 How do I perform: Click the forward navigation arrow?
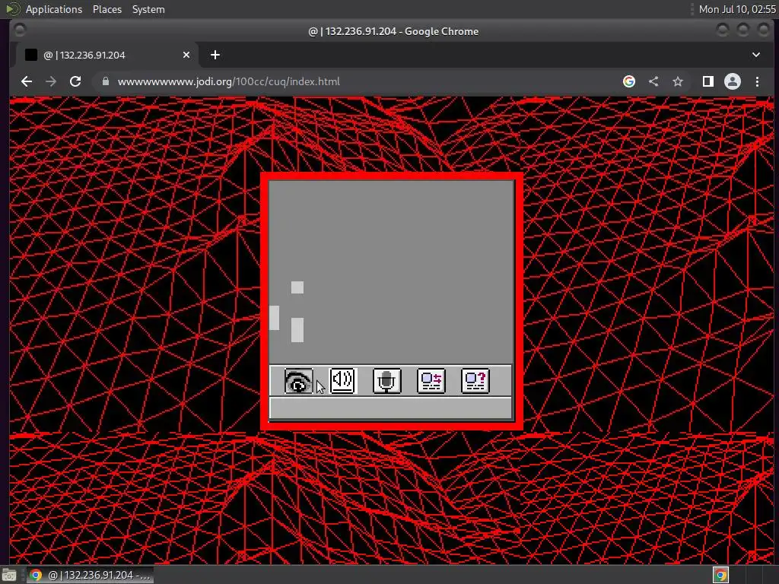51,81
